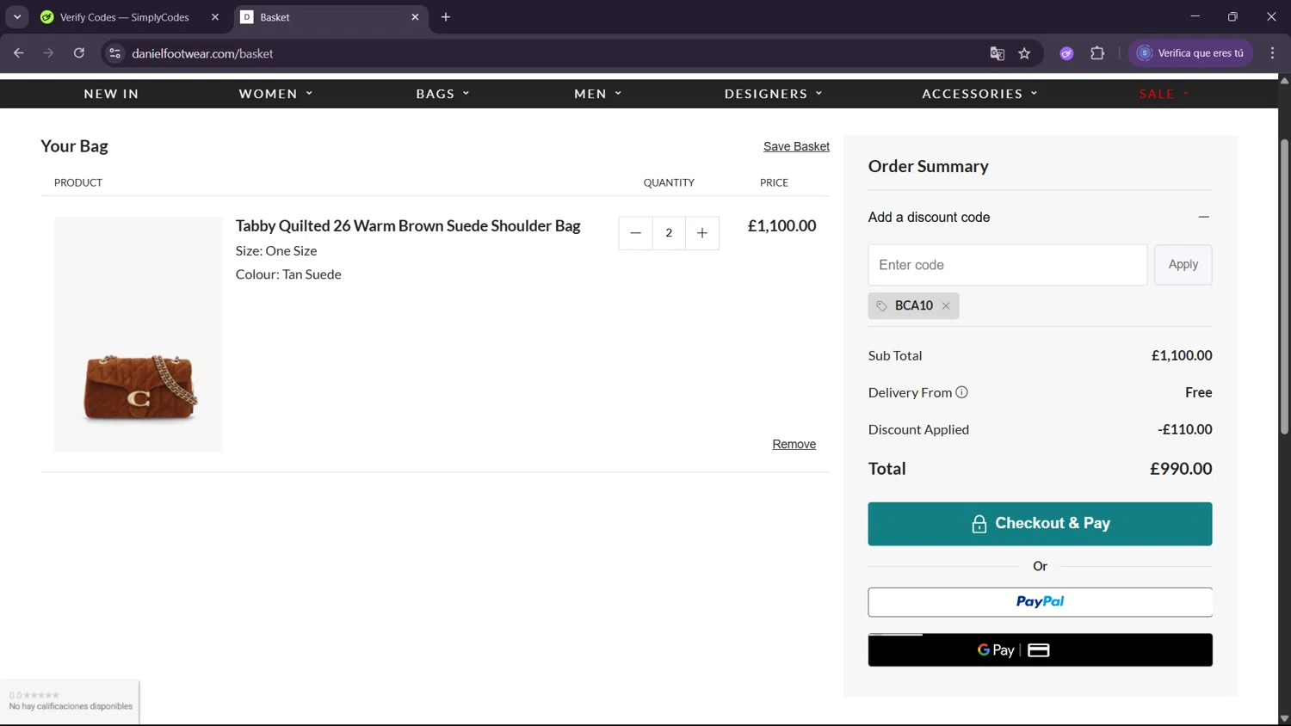
Task: Click the Delivery From info icon
Action: point(961,392)
